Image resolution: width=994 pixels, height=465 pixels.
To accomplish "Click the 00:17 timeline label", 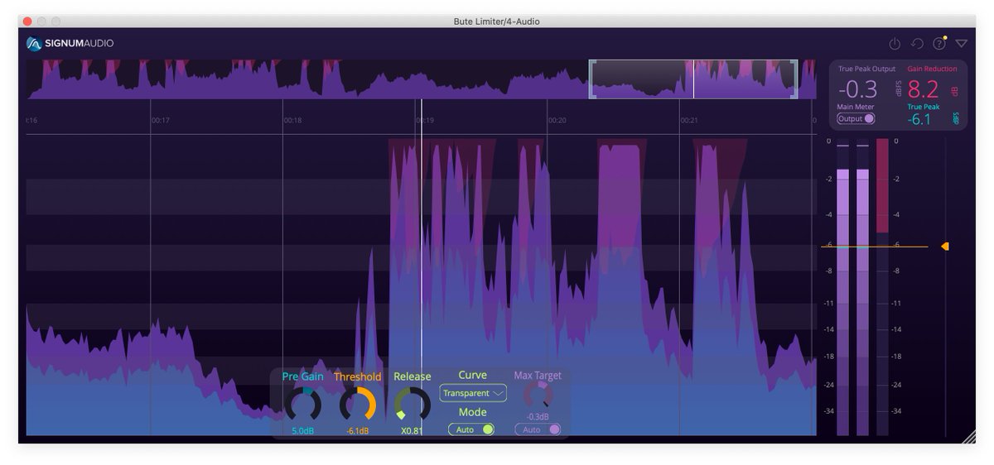I will (x=161, y=121).
